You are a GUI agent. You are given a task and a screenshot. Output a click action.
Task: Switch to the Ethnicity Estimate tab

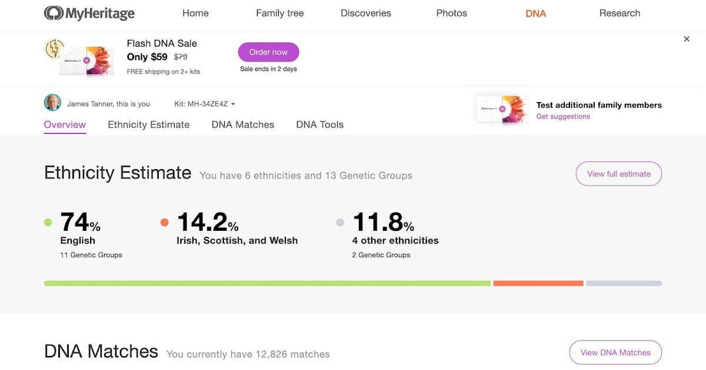coord(148,125)
